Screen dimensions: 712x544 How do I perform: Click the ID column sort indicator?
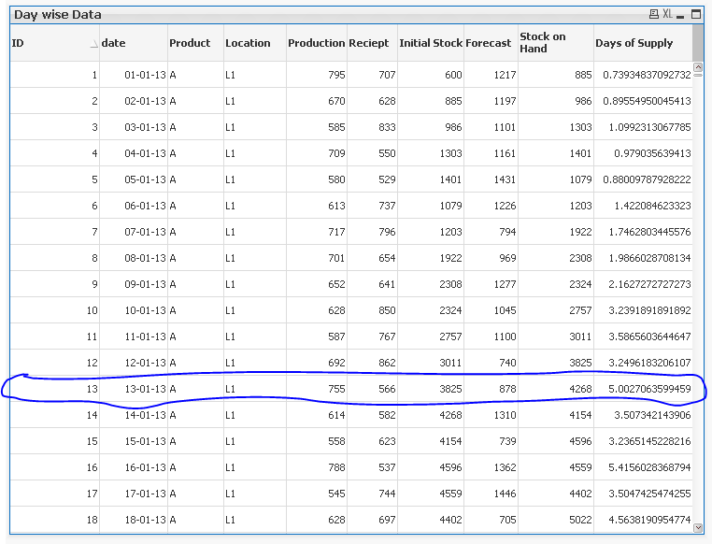[93, 44]
